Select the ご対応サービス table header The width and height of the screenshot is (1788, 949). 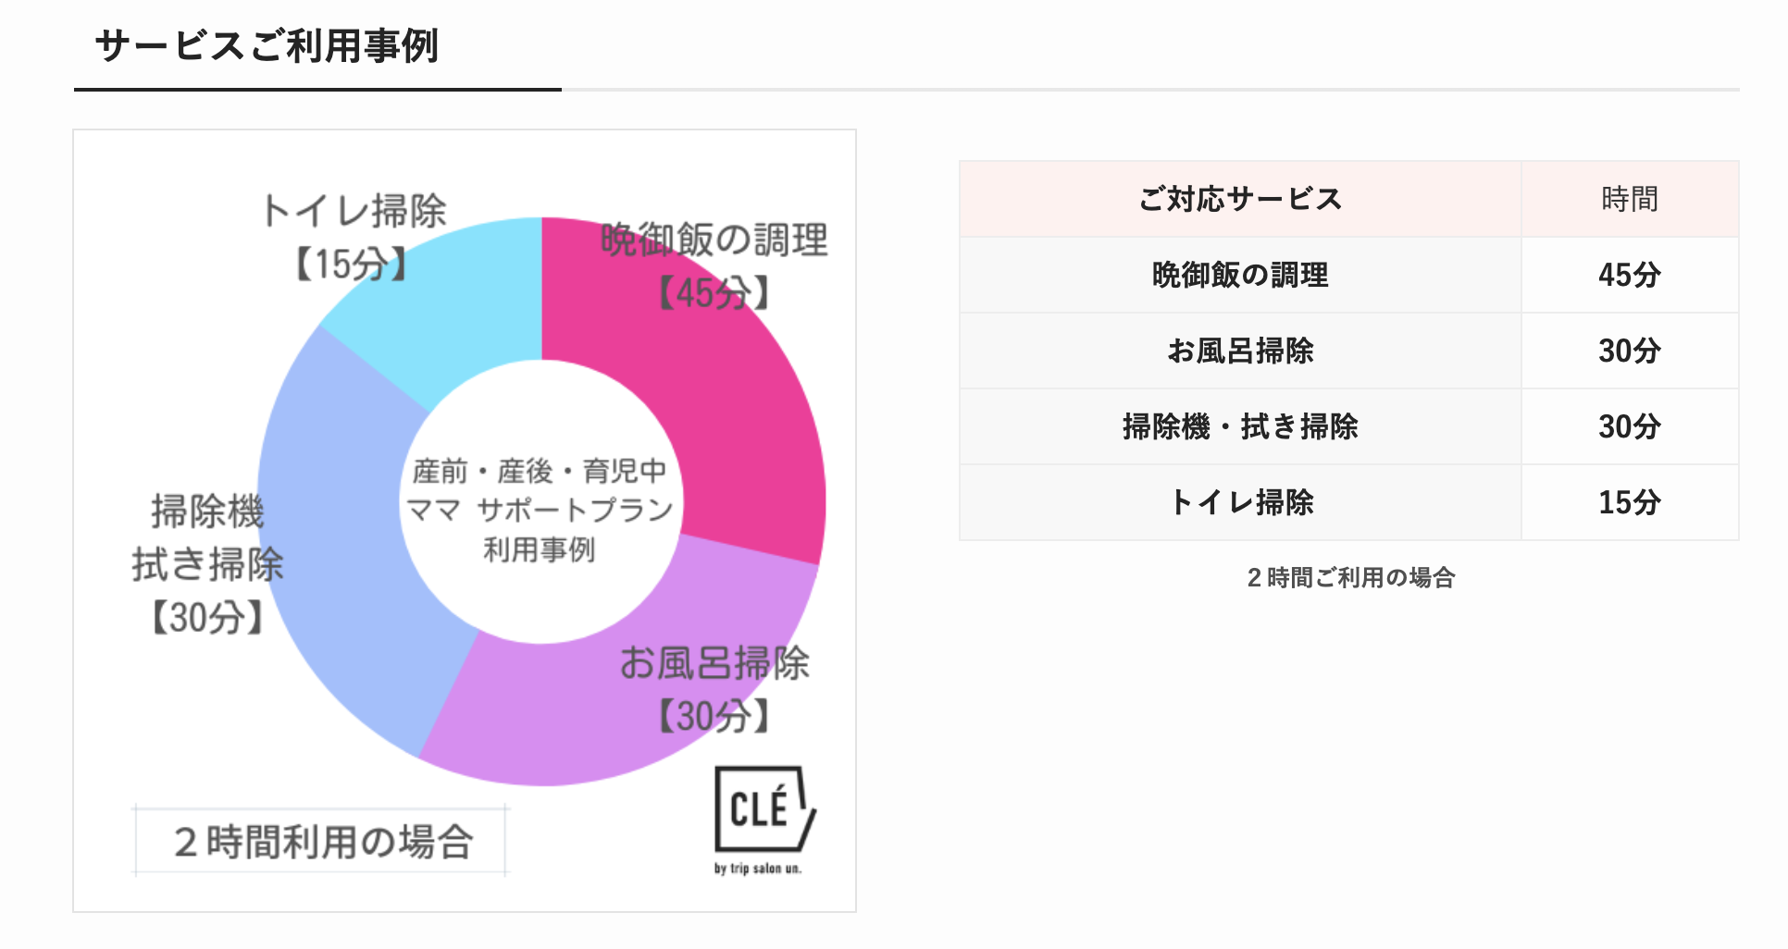[x=1240, y=199]
